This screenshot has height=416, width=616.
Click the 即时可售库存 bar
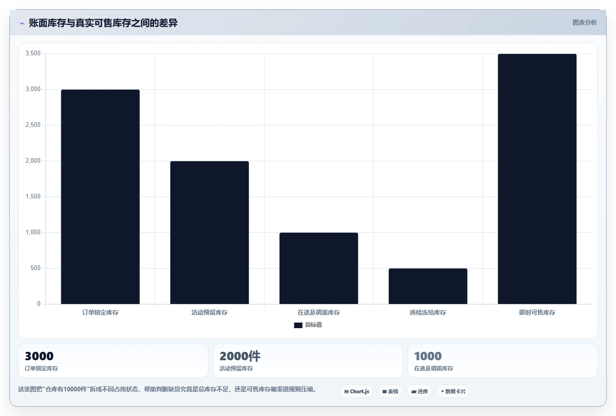click(537, 179)
